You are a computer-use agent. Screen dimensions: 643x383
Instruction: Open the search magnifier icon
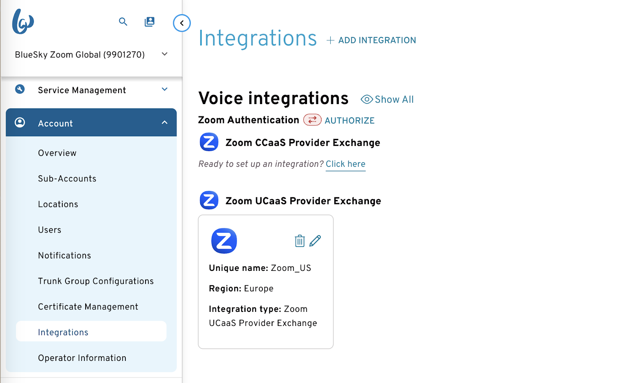[123, 22]
